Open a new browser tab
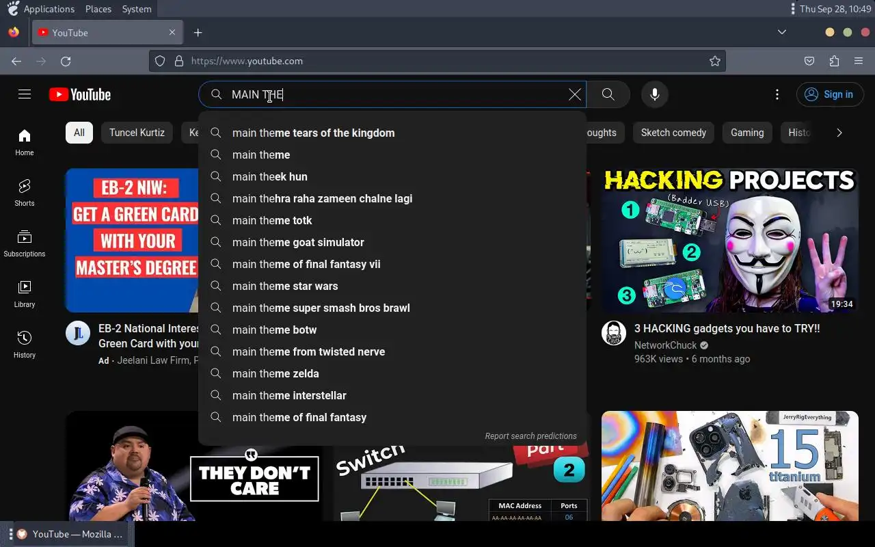875x547 pixels. point(198,32)
